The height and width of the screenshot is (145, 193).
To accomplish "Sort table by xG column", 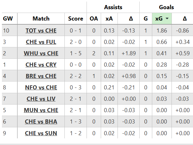I will [x=159, y=19].
